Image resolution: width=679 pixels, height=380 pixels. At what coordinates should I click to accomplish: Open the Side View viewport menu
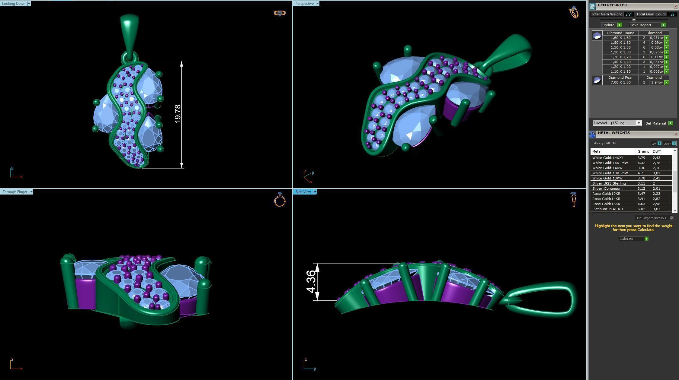click(x=315, y=192)
